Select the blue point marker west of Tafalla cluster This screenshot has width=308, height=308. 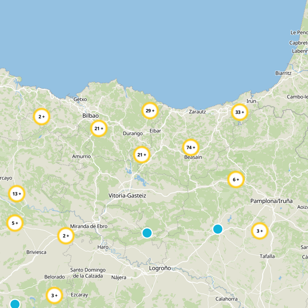(218, 229)
